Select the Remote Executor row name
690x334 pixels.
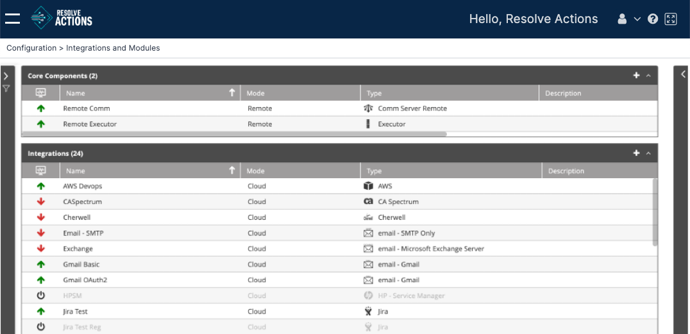coord(90,124)
